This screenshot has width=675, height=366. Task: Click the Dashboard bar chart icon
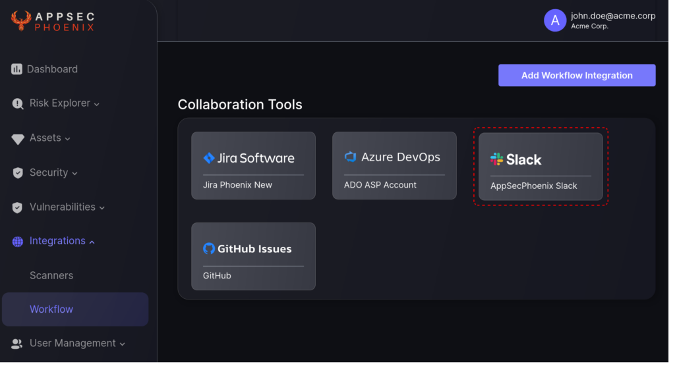coord(16,69)
